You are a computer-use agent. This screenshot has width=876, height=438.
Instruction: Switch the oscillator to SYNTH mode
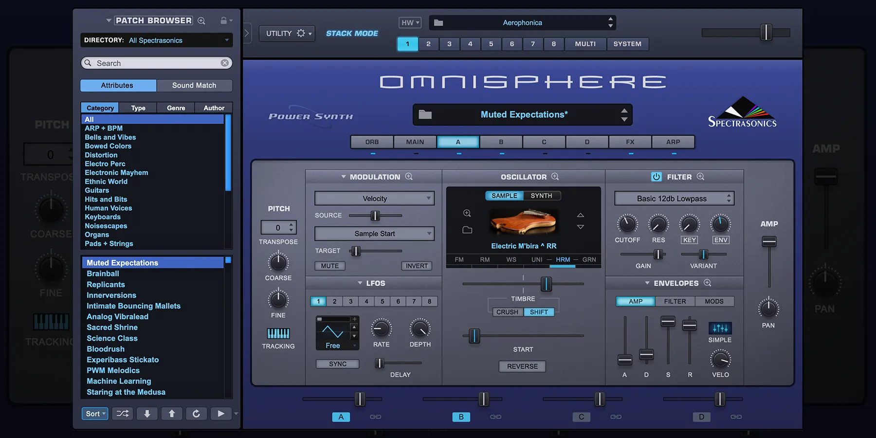(542, 195)
